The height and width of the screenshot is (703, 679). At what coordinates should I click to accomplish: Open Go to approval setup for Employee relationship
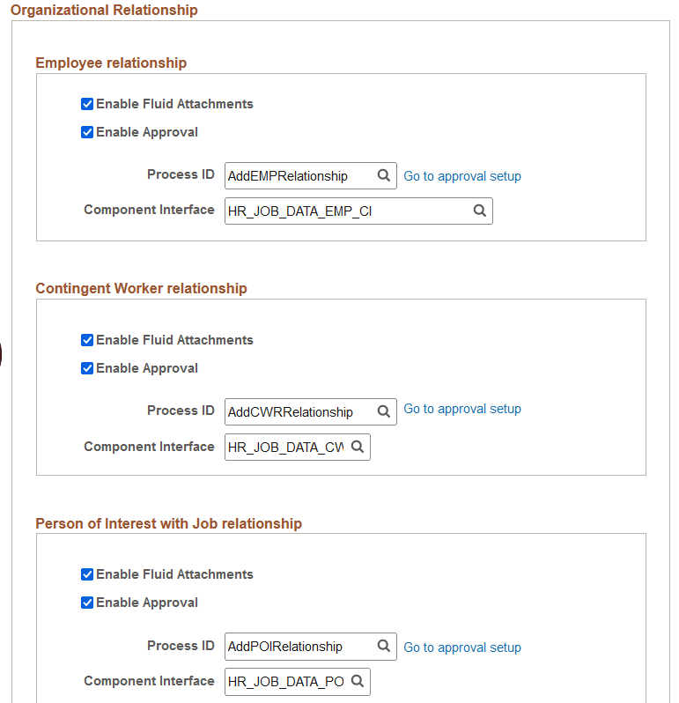point(462,176)
